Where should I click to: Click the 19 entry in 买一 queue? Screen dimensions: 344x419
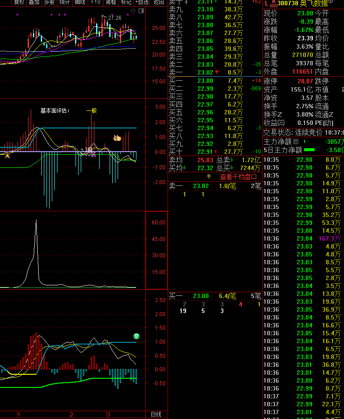pyautogui.click(x=183, y=311)
